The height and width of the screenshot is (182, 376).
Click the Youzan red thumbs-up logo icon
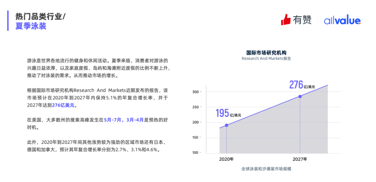tap(285, 20)
